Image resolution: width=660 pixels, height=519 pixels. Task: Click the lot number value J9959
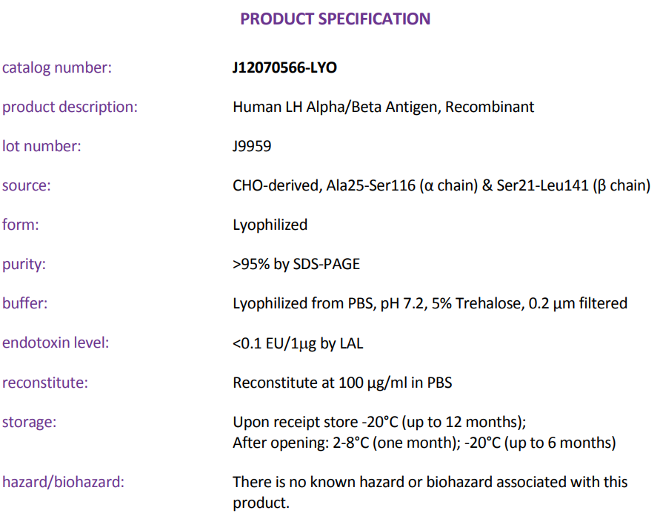pyautogui.click(x=252, y=146)
